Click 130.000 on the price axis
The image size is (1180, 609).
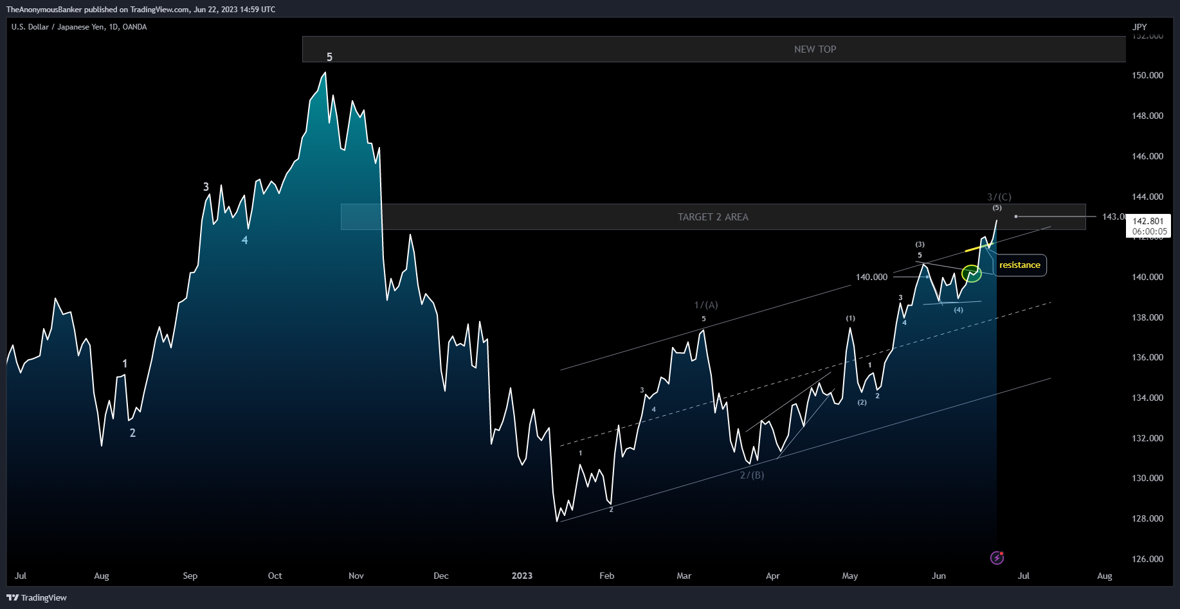point(1147,479)
